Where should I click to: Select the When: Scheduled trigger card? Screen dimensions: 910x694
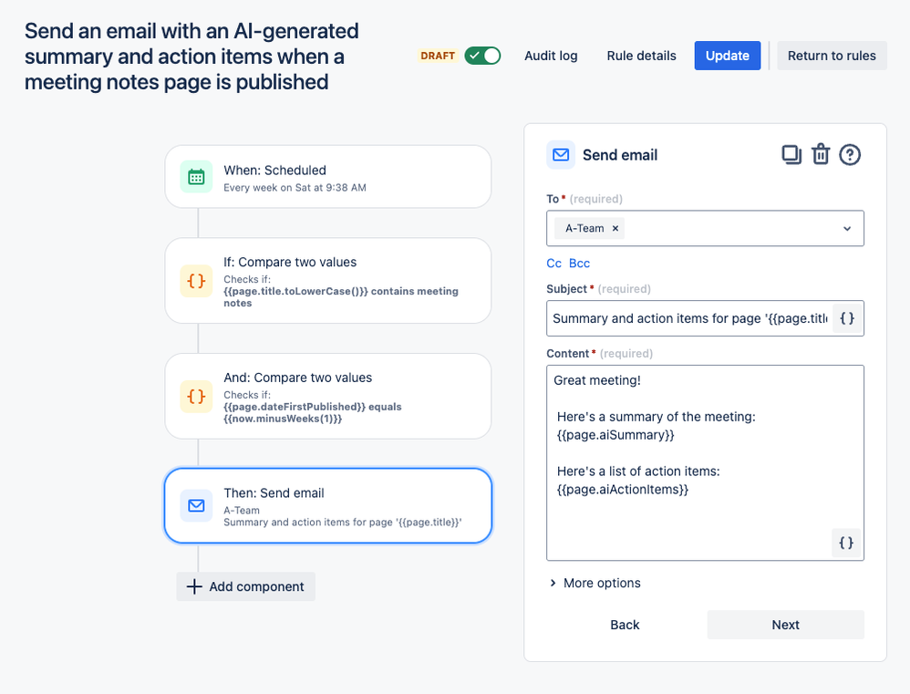328,176
